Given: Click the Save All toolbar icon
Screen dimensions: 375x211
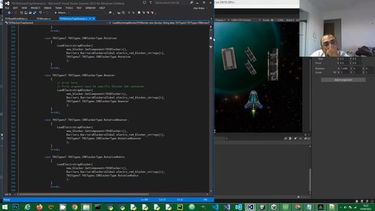Looking at the screenshot, I should [x=35, y=13].
